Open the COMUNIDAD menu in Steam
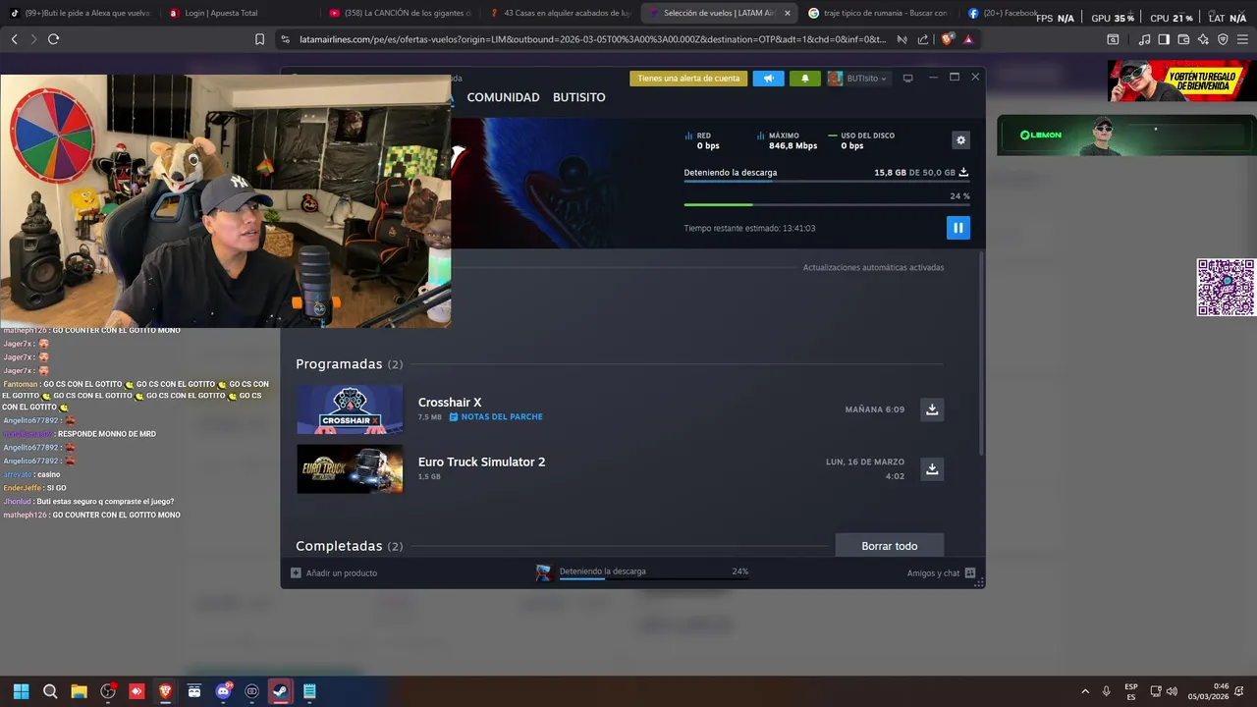1257x707 pixels. pyautogui.click(x=503, y=97)
